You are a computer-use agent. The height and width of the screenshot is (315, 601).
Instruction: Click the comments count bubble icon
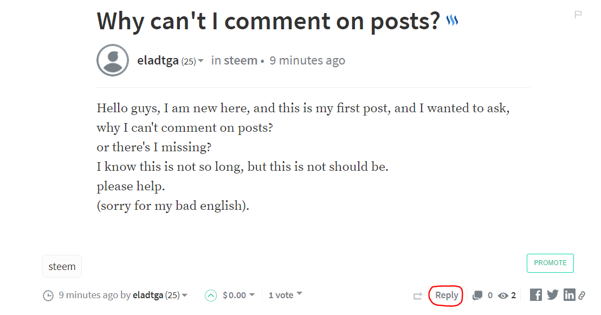477,295
